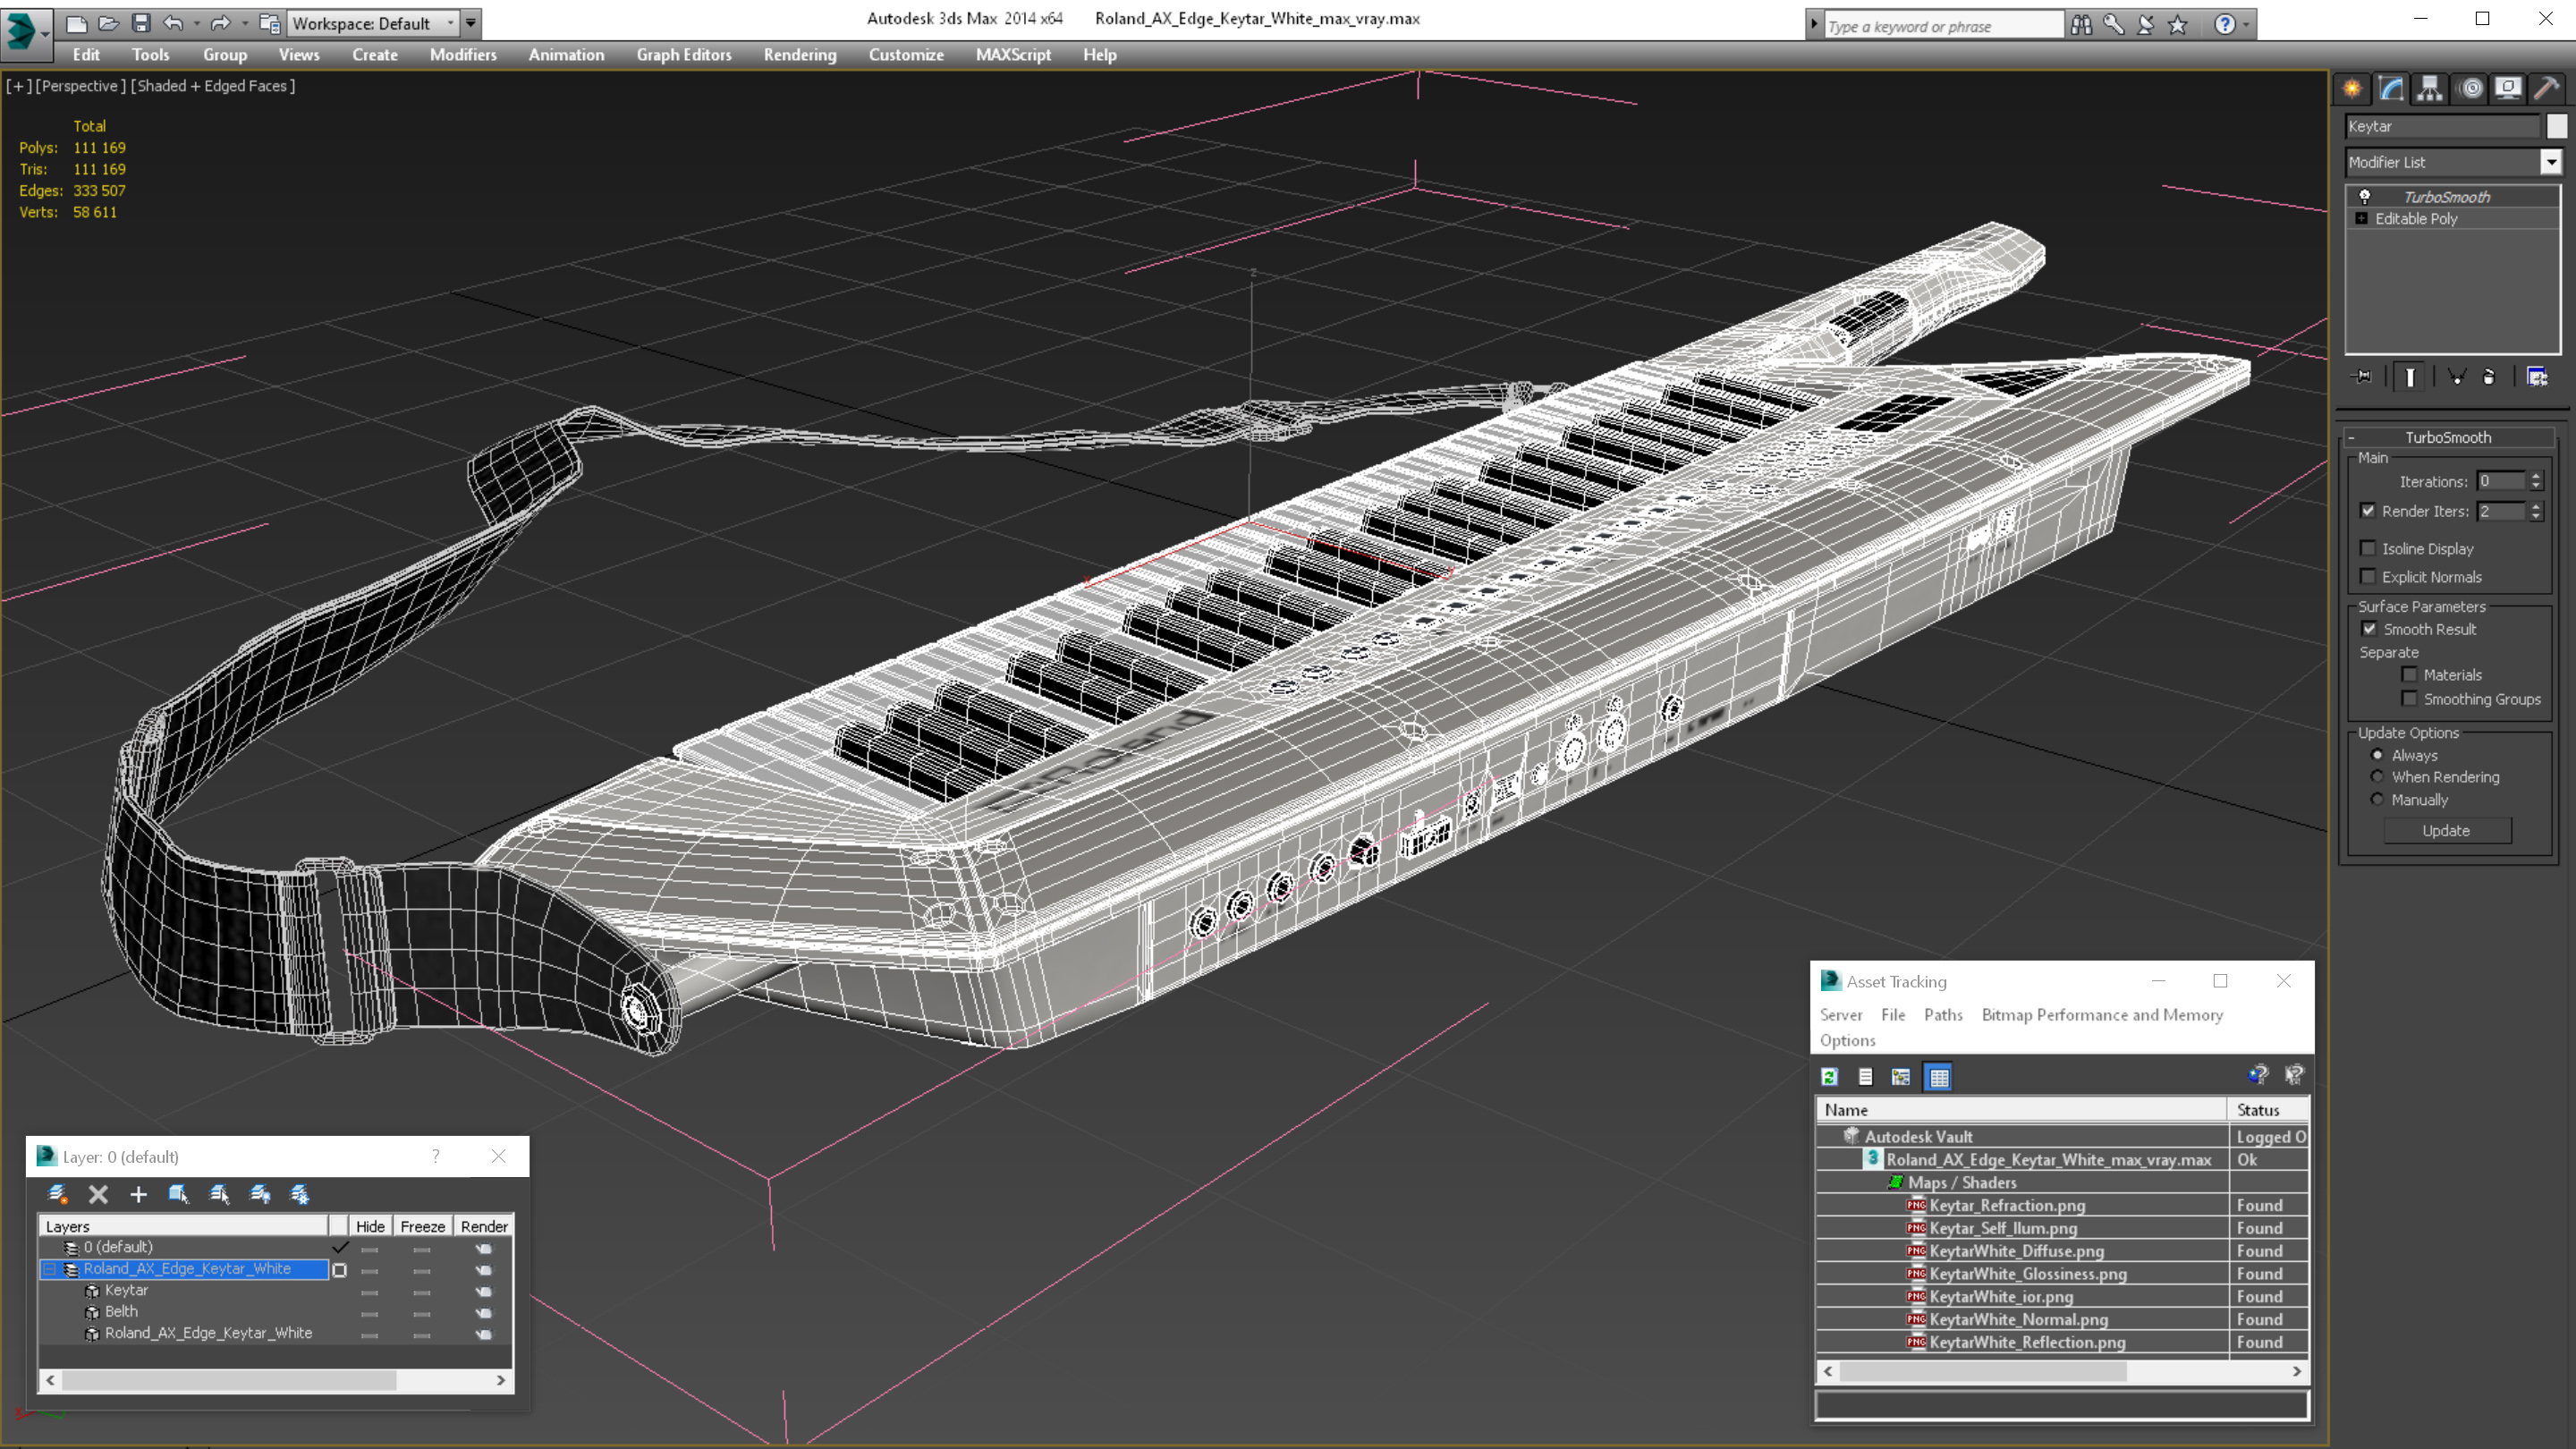Select Always update option
Screen dimensions: 2576x1449
click(x=2378, y=755)
